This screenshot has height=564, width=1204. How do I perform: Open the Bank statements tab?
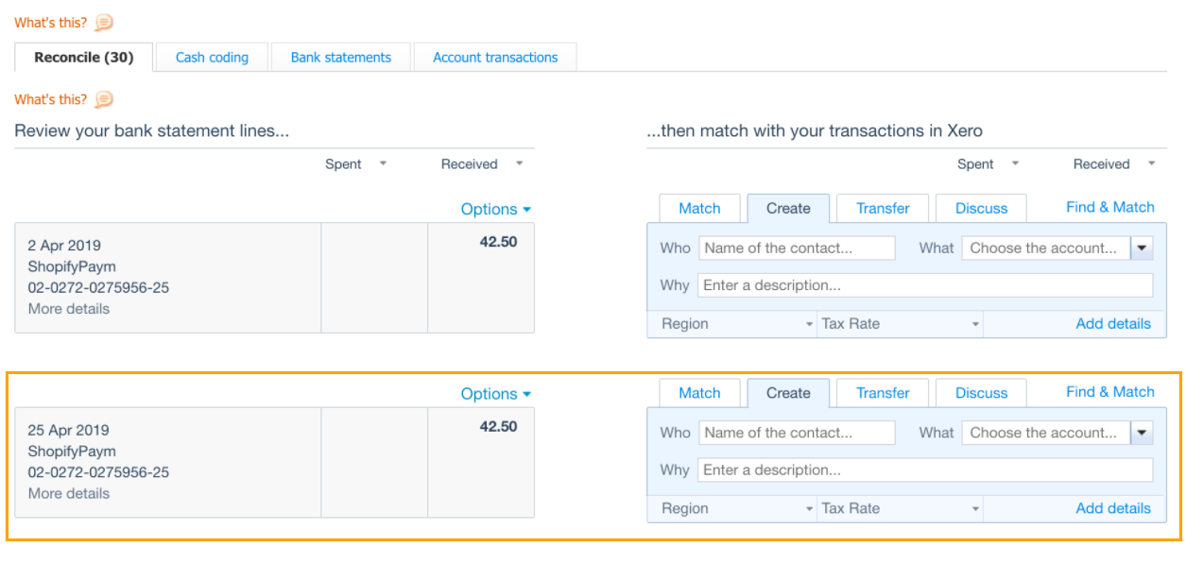point(340,58)
